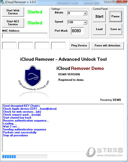
Task: Click the 'Registered to demo.' text
Action: click(x=71, y=80)
